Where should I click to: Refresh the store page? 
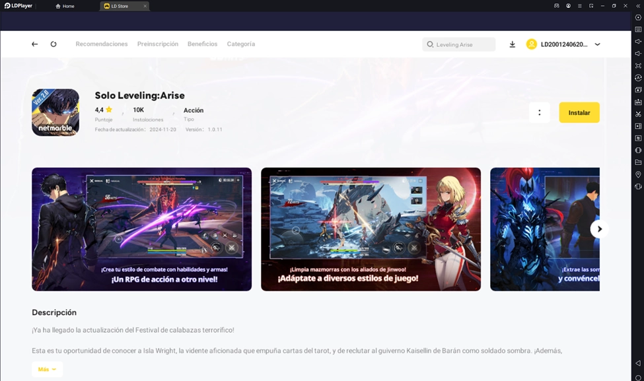tap(54, 44)
